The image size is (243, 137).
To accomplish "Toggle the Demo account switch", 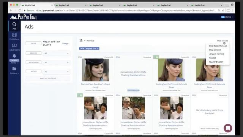I will [x=223, y=17].
